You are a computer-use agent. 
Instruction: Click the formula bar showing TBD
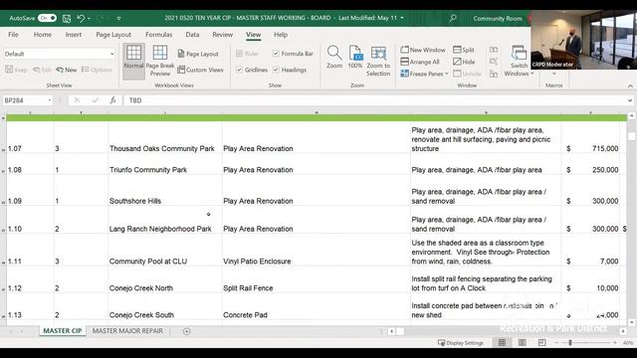tap(376, 100)
